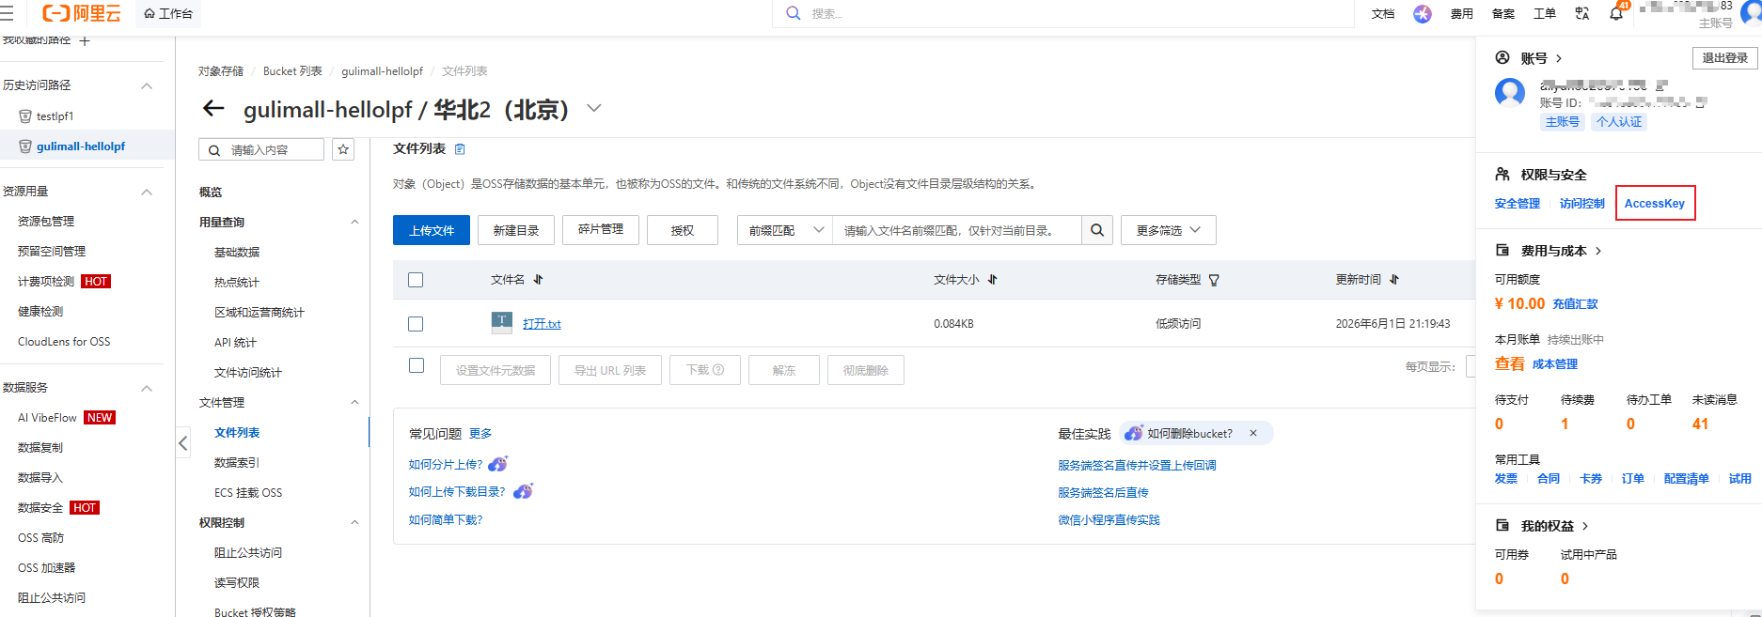Sort by file name column arrows

click(538, 280)
